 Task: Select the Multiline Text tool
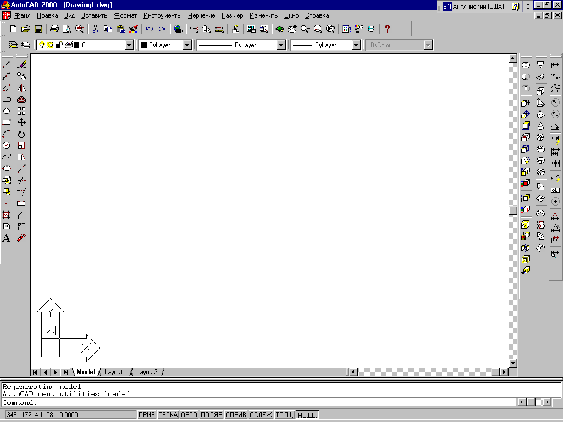(x=7, y=238)
